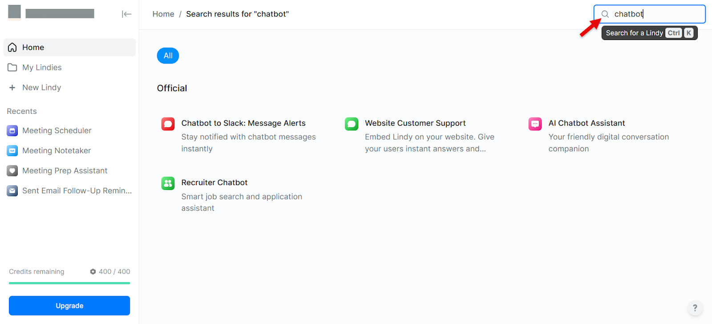Screen dimensions: 712x324
Task: Click the green Recruiter Chatbot people icon
Action: tap(168, 183)
